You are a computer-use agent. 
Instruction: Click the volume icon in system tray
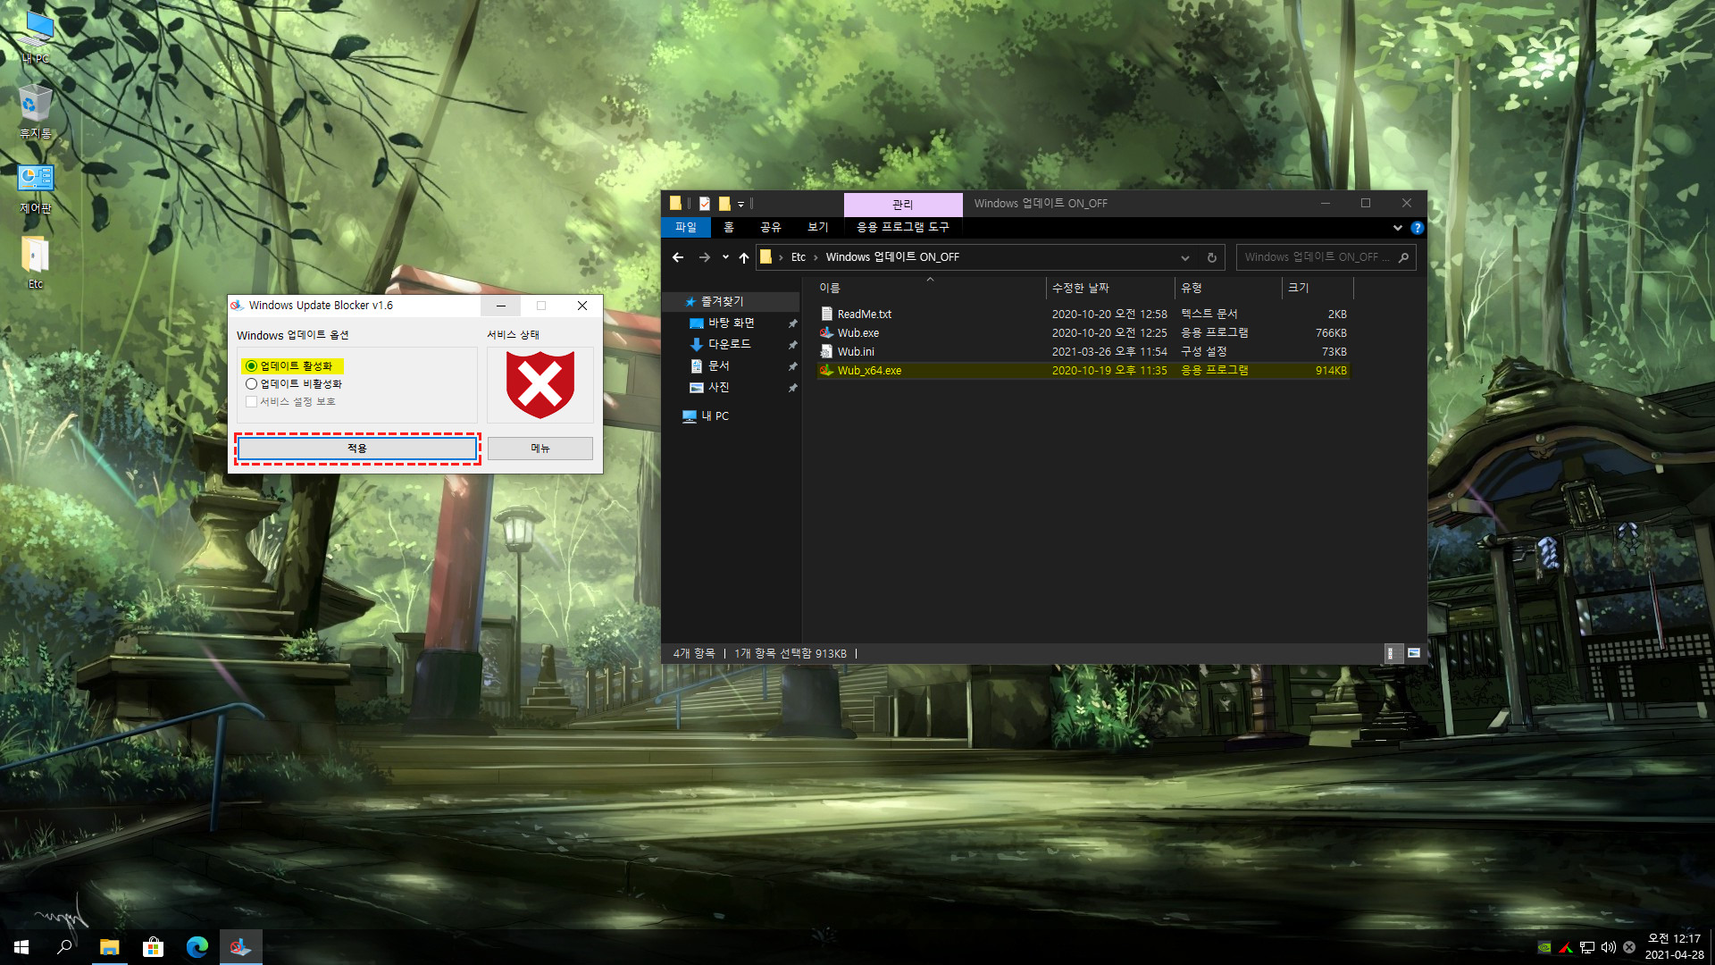[1608, 947]
